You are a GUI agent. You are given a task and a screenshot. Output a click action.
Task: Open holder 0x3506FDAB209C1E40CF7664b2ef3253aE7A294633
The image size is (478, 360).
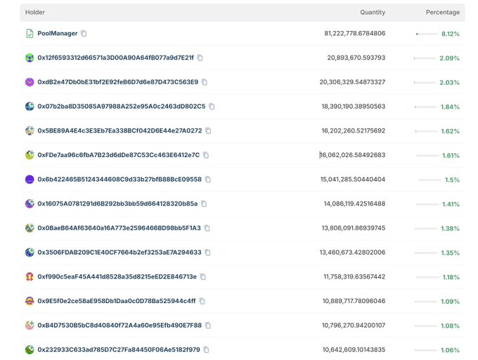coord(119,252)
